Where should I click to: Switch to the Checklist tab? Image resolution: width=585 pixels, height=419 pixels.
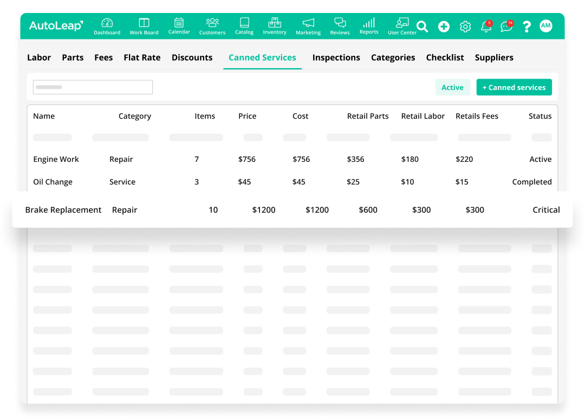[445, 57]
